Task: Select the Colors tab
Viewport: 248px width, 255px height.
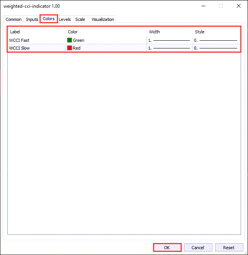Action: pos(48,19)
